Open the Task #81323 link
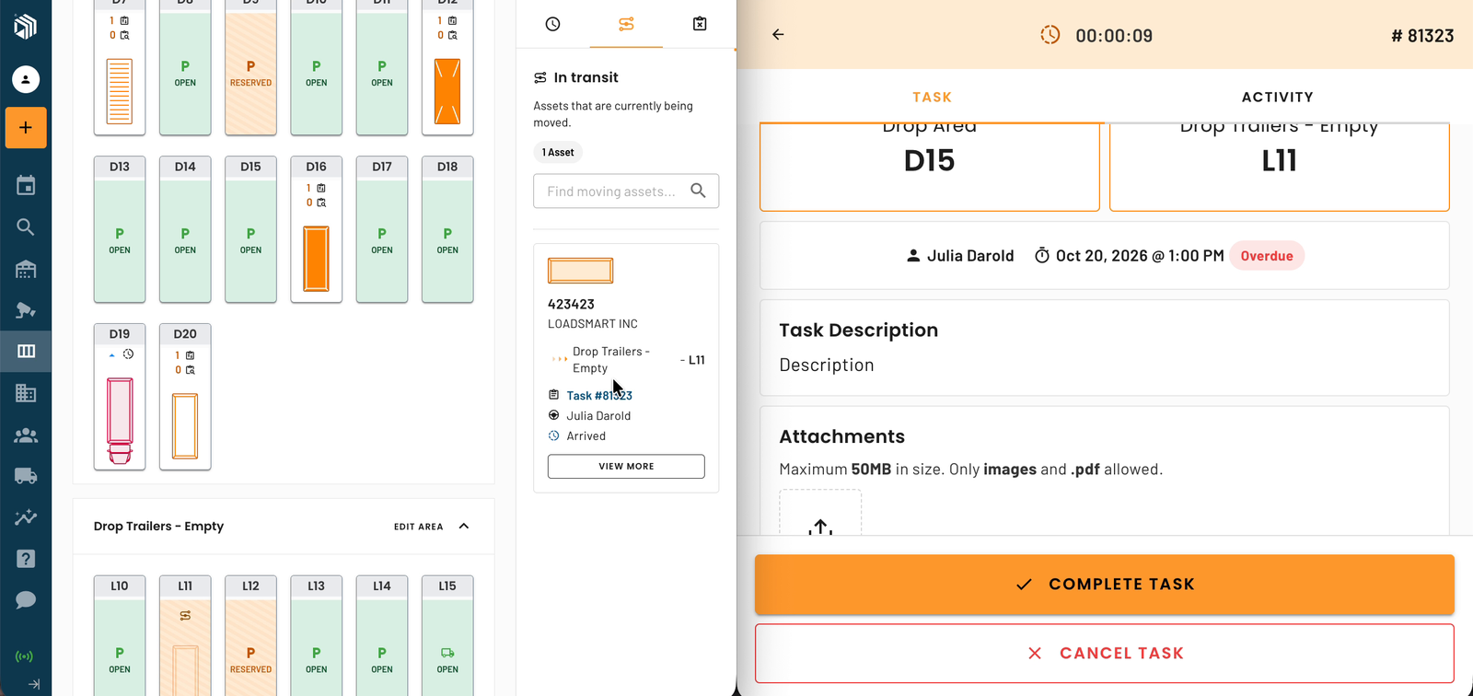The image size is (1473, 696). click(x=599, y=396)
